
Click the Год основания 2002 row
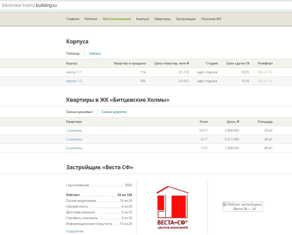99,185
